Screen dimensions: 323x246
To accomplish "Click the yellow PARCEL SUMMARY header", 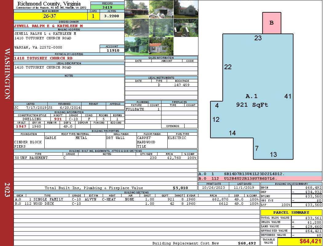I will point(291,212).
